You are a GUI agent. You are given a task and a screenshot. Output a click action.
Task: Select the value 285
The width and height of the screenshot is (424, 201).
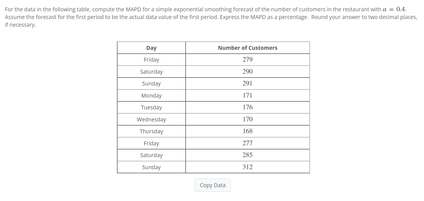point(248,155)
